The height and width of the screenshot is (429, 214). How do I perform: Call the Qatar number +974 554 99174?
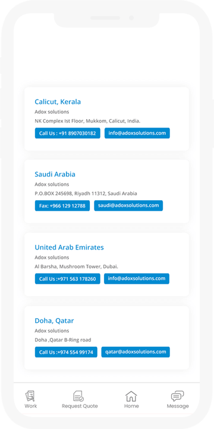pyautogui.click(x=66, y=352)
